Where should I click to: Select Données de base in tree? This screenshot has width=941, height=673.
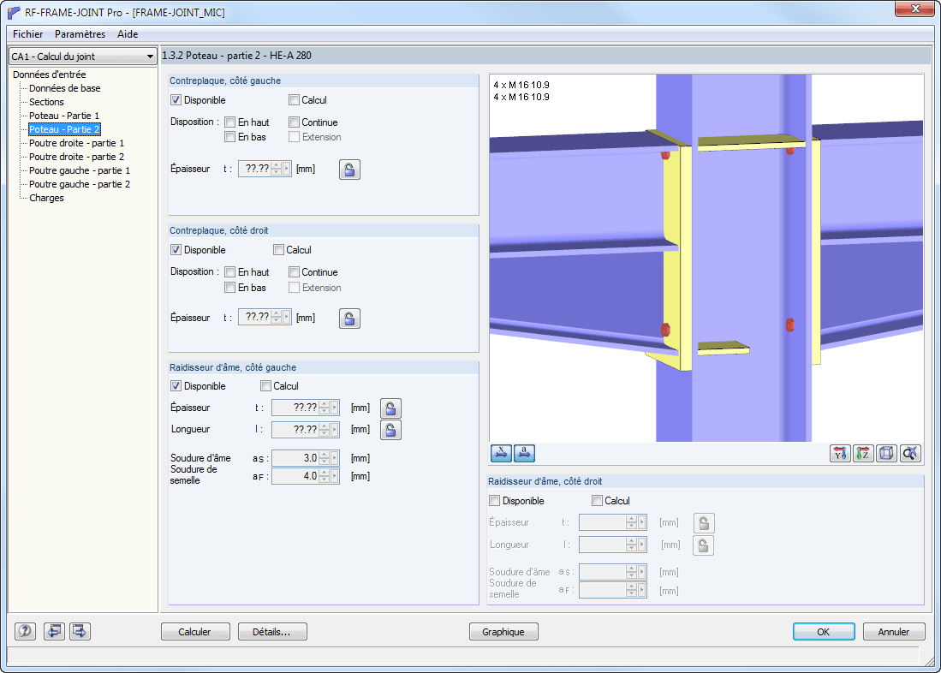(x=65, y=88)
